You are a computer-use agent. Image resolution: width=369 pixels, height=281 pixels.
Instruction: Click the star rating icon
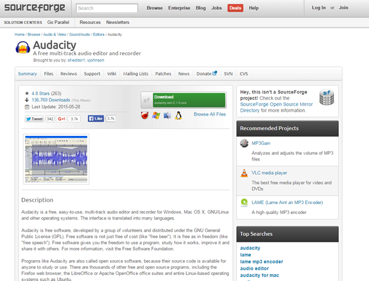point(27,93)
